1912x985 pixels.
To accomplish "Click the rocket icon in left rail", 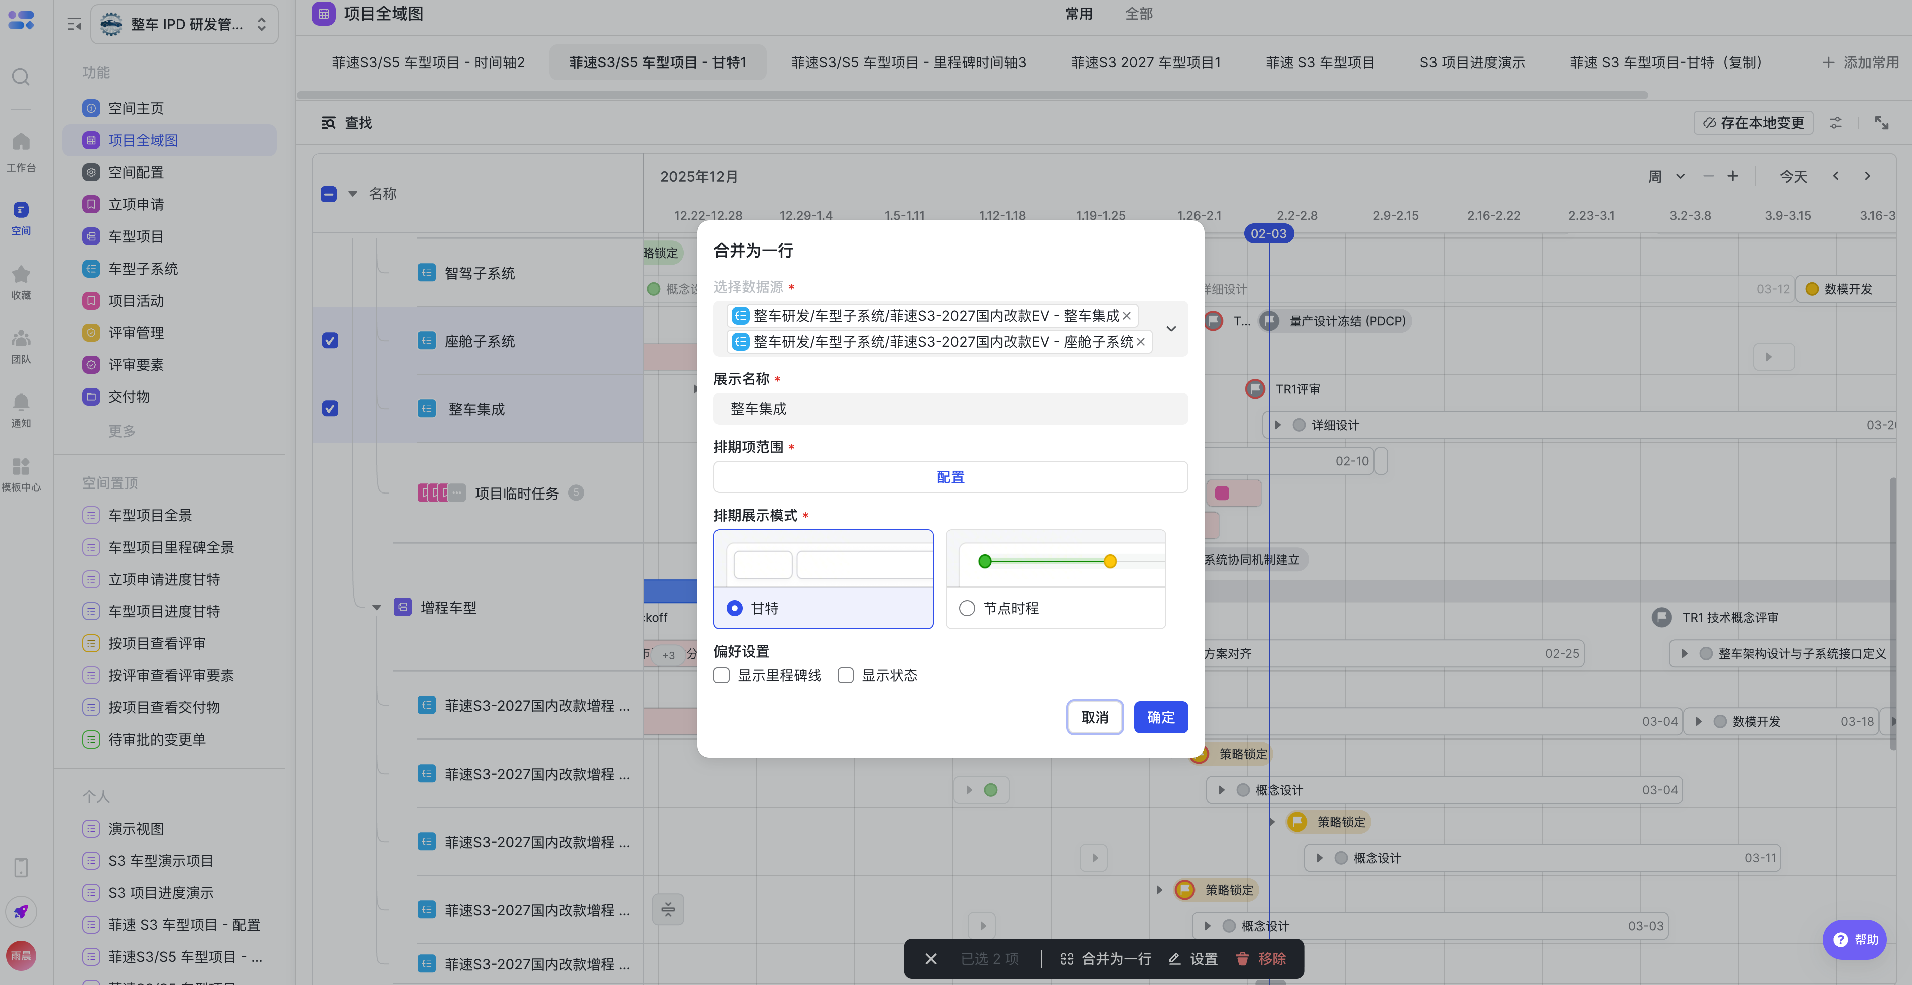I will [x=21, y=911].
